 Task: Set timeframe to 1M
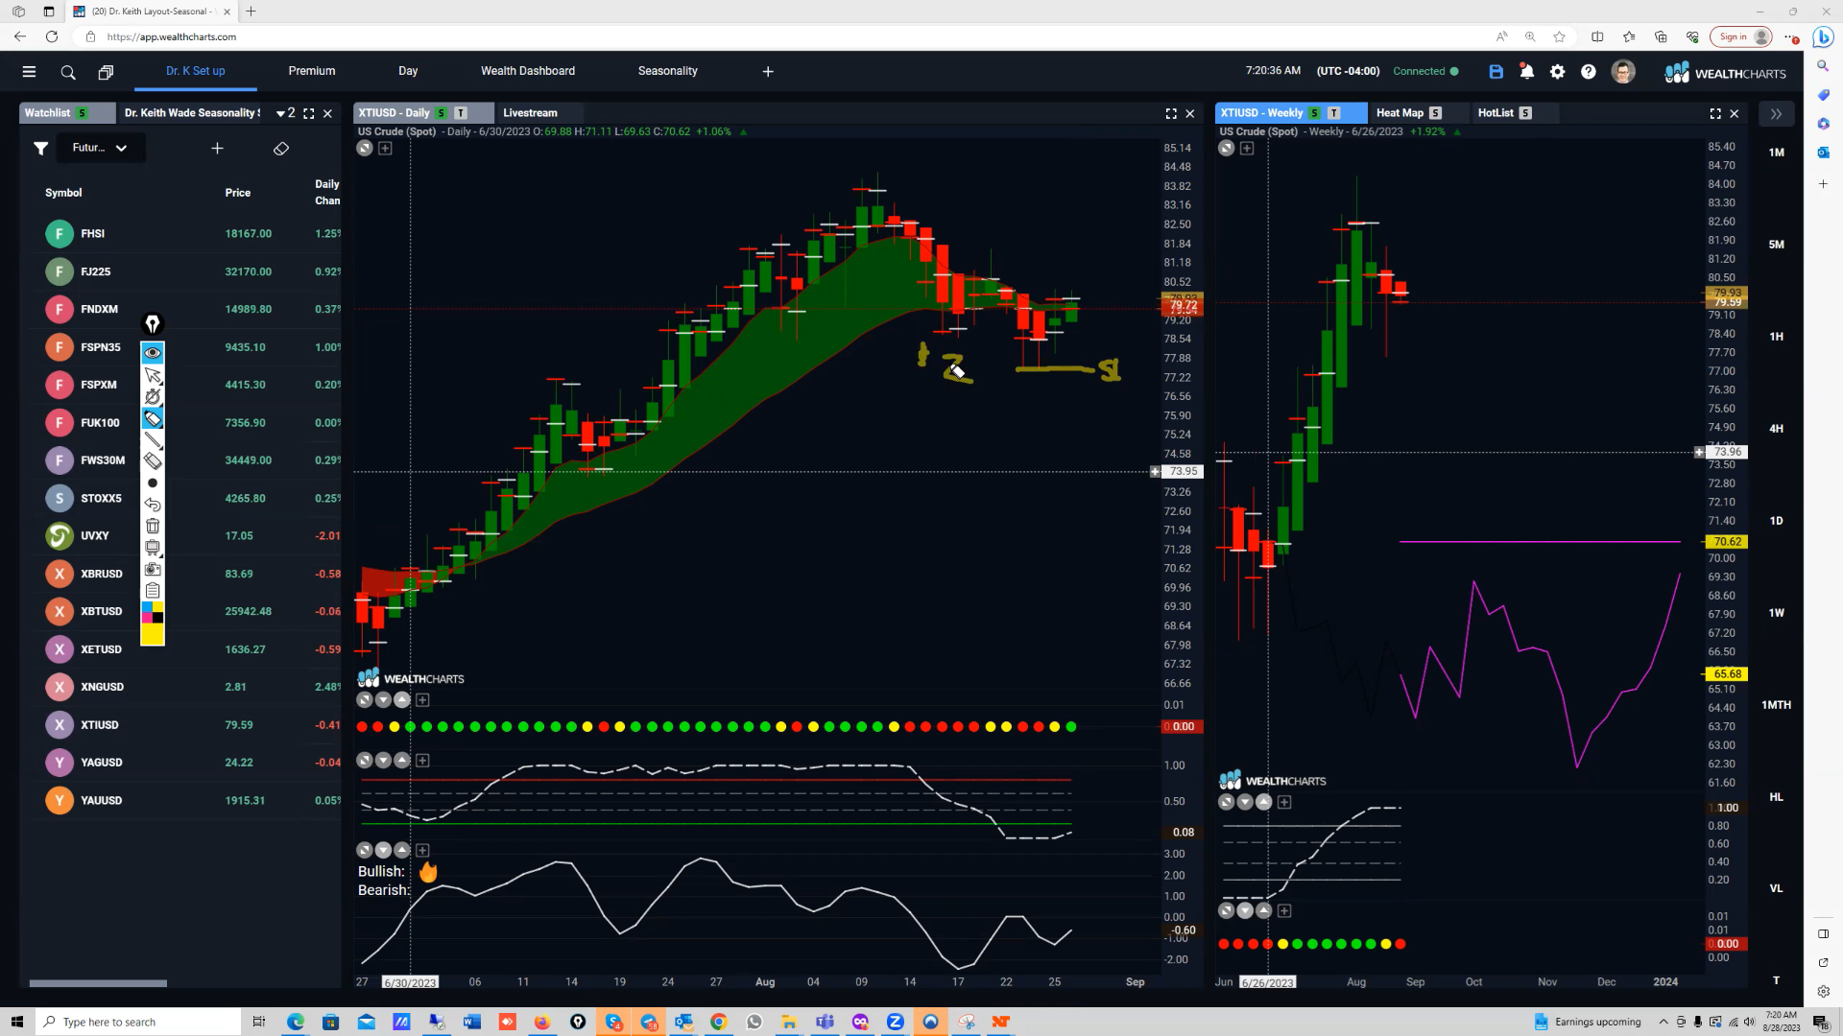1776,153
